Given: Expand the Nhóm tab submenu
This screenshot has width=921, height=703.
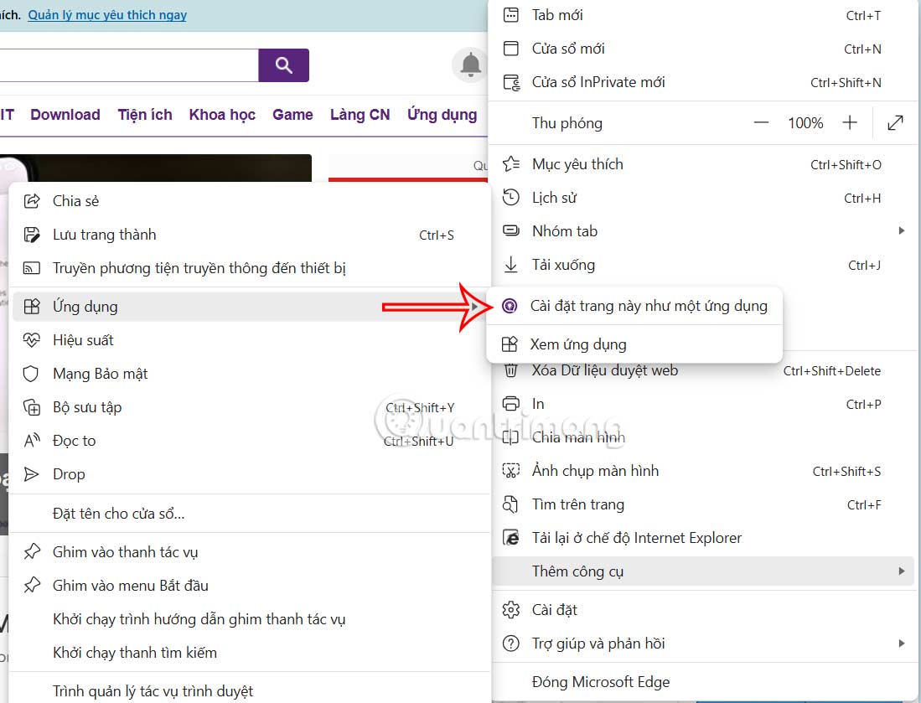Looking at the screenshot, I should [x=903, y=230].
